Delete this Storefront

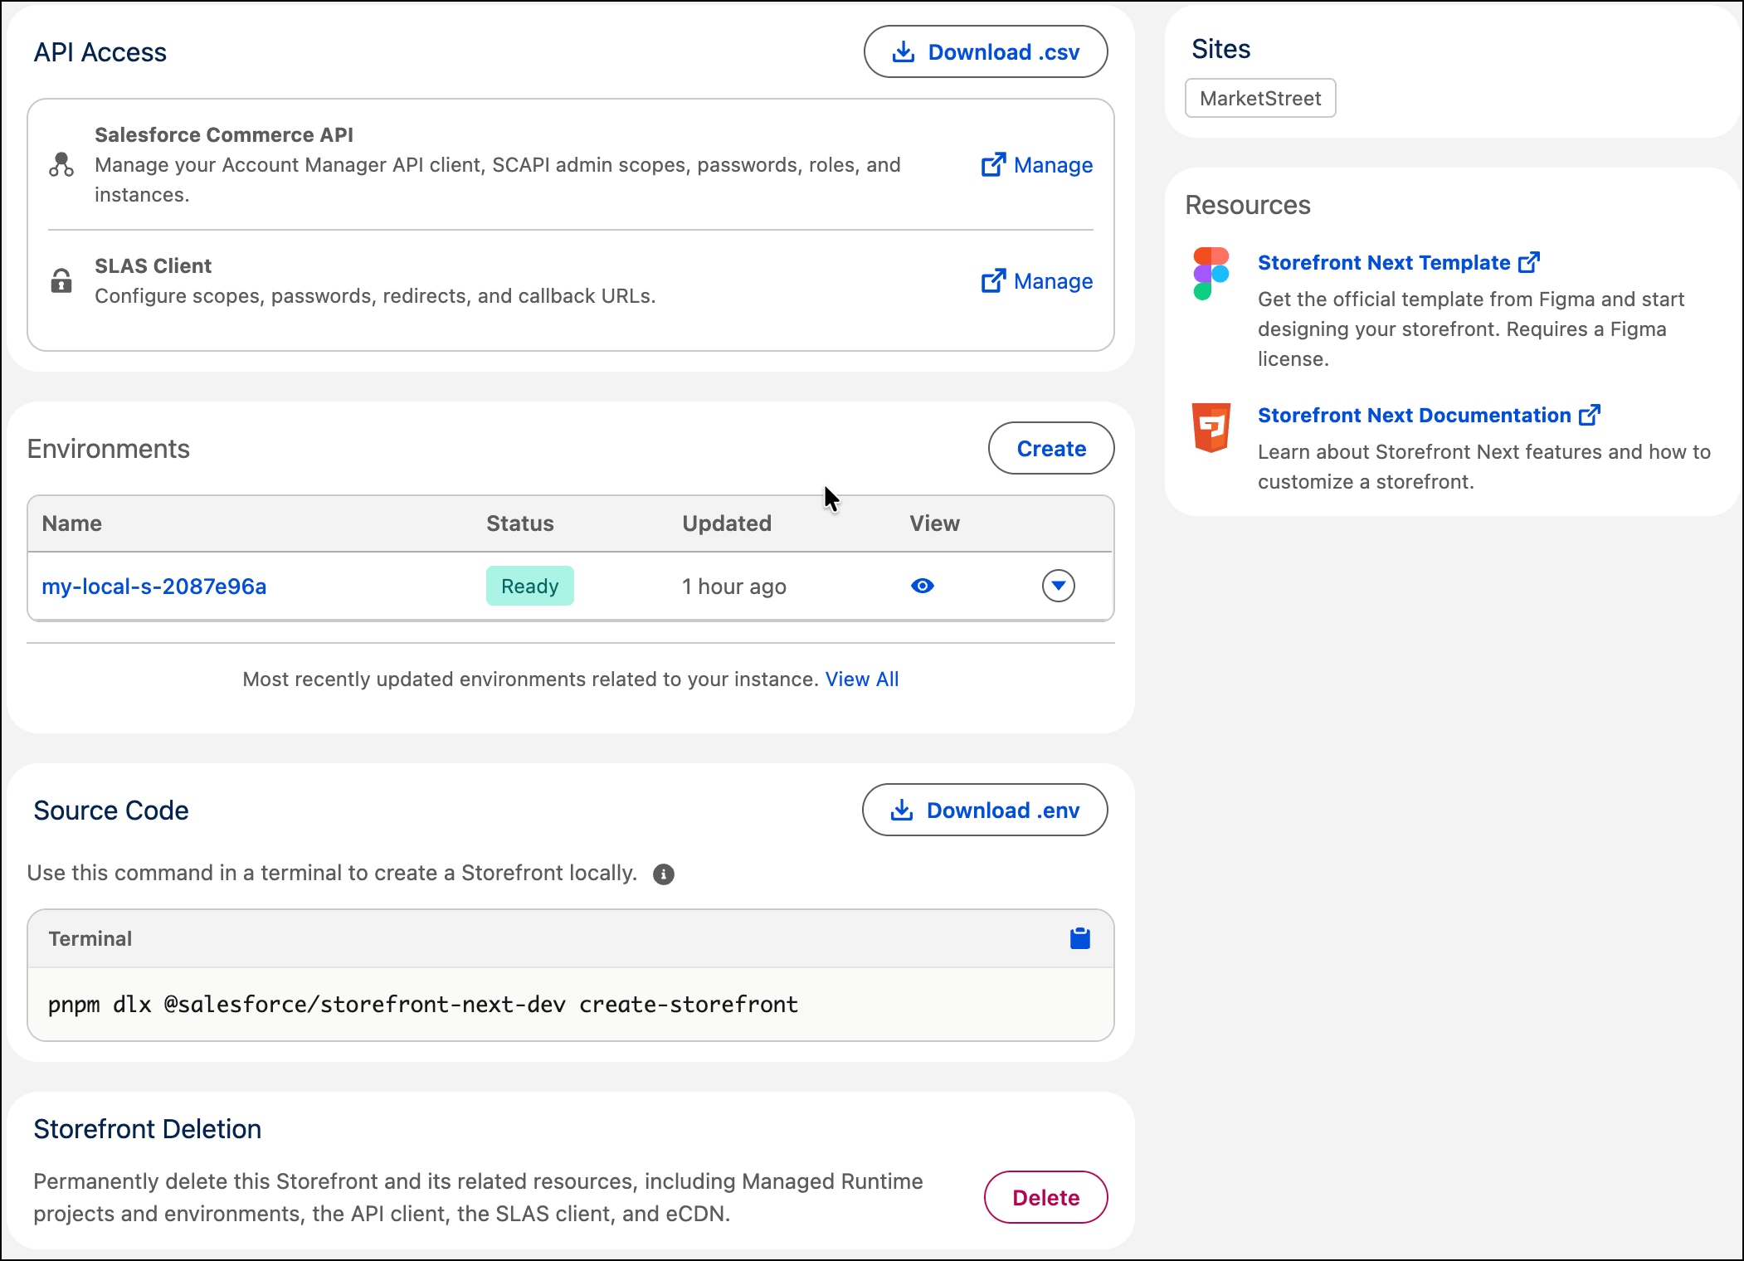pyautogui.click(x=1046, y=1197)
